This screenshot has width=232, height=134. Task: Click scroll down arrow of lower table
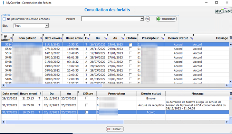(x=231, y=118)
